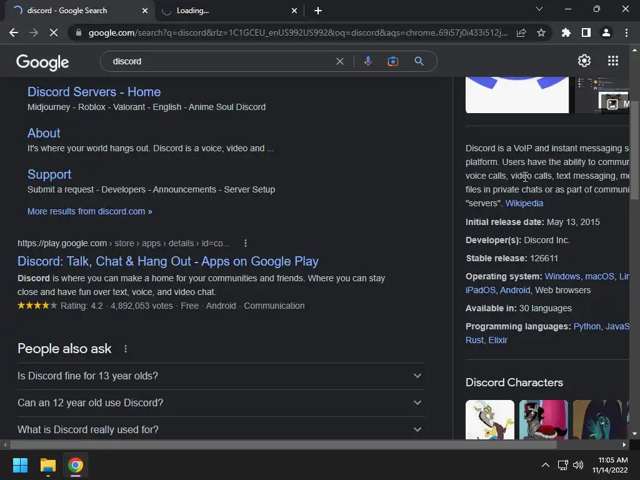
Task: Select the discord - Google Search tab
Action: 79,11
